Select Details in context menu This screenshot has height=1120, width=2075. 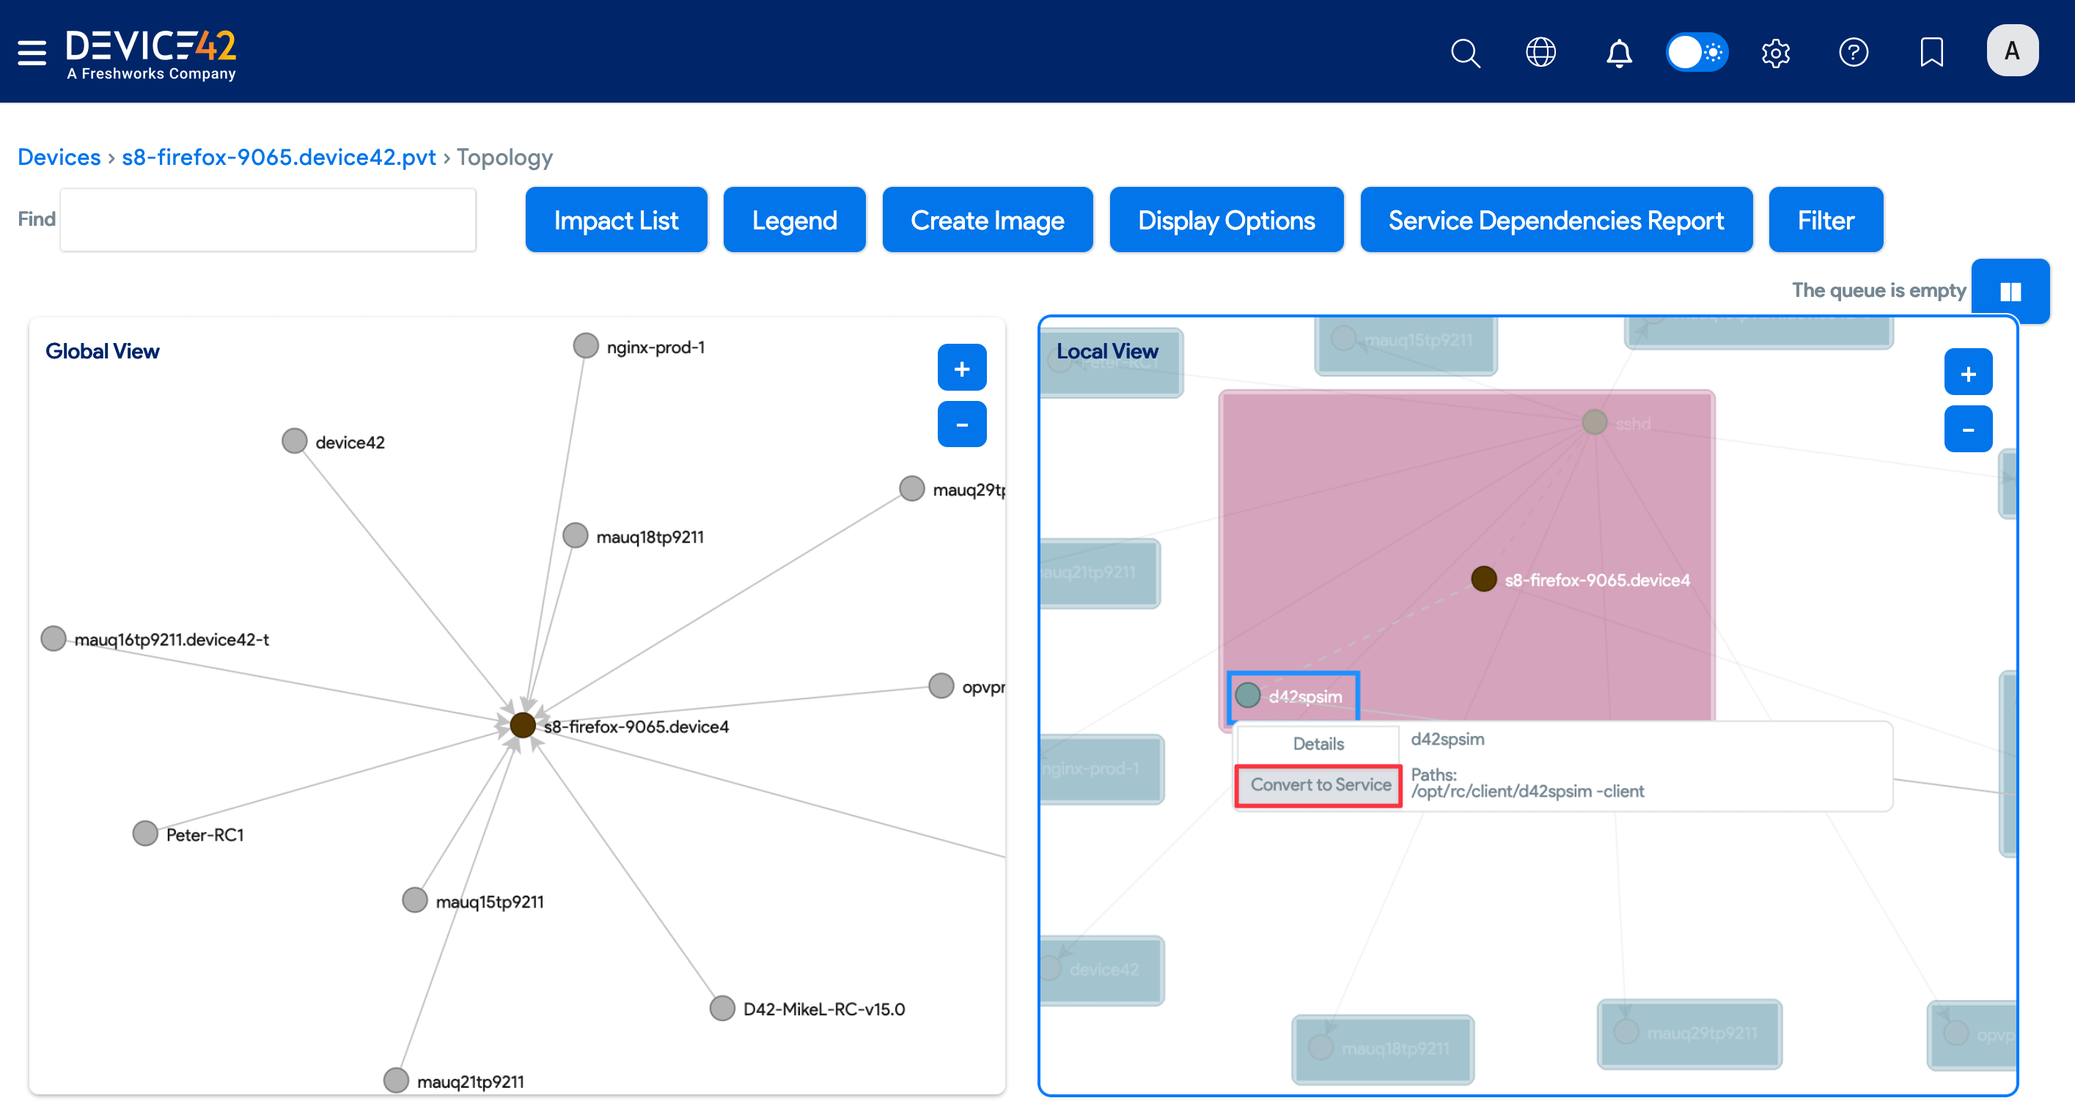[x=1318, y=744]
